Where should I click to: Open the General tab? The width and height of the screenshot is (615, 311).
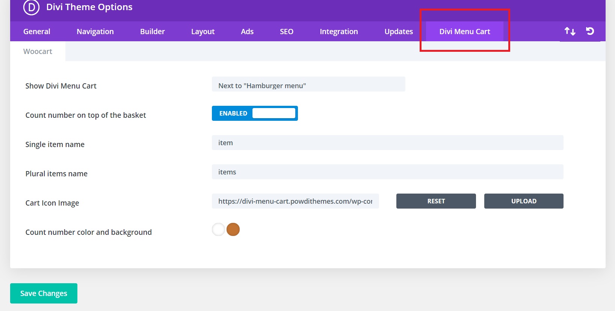tap(37, 32)
